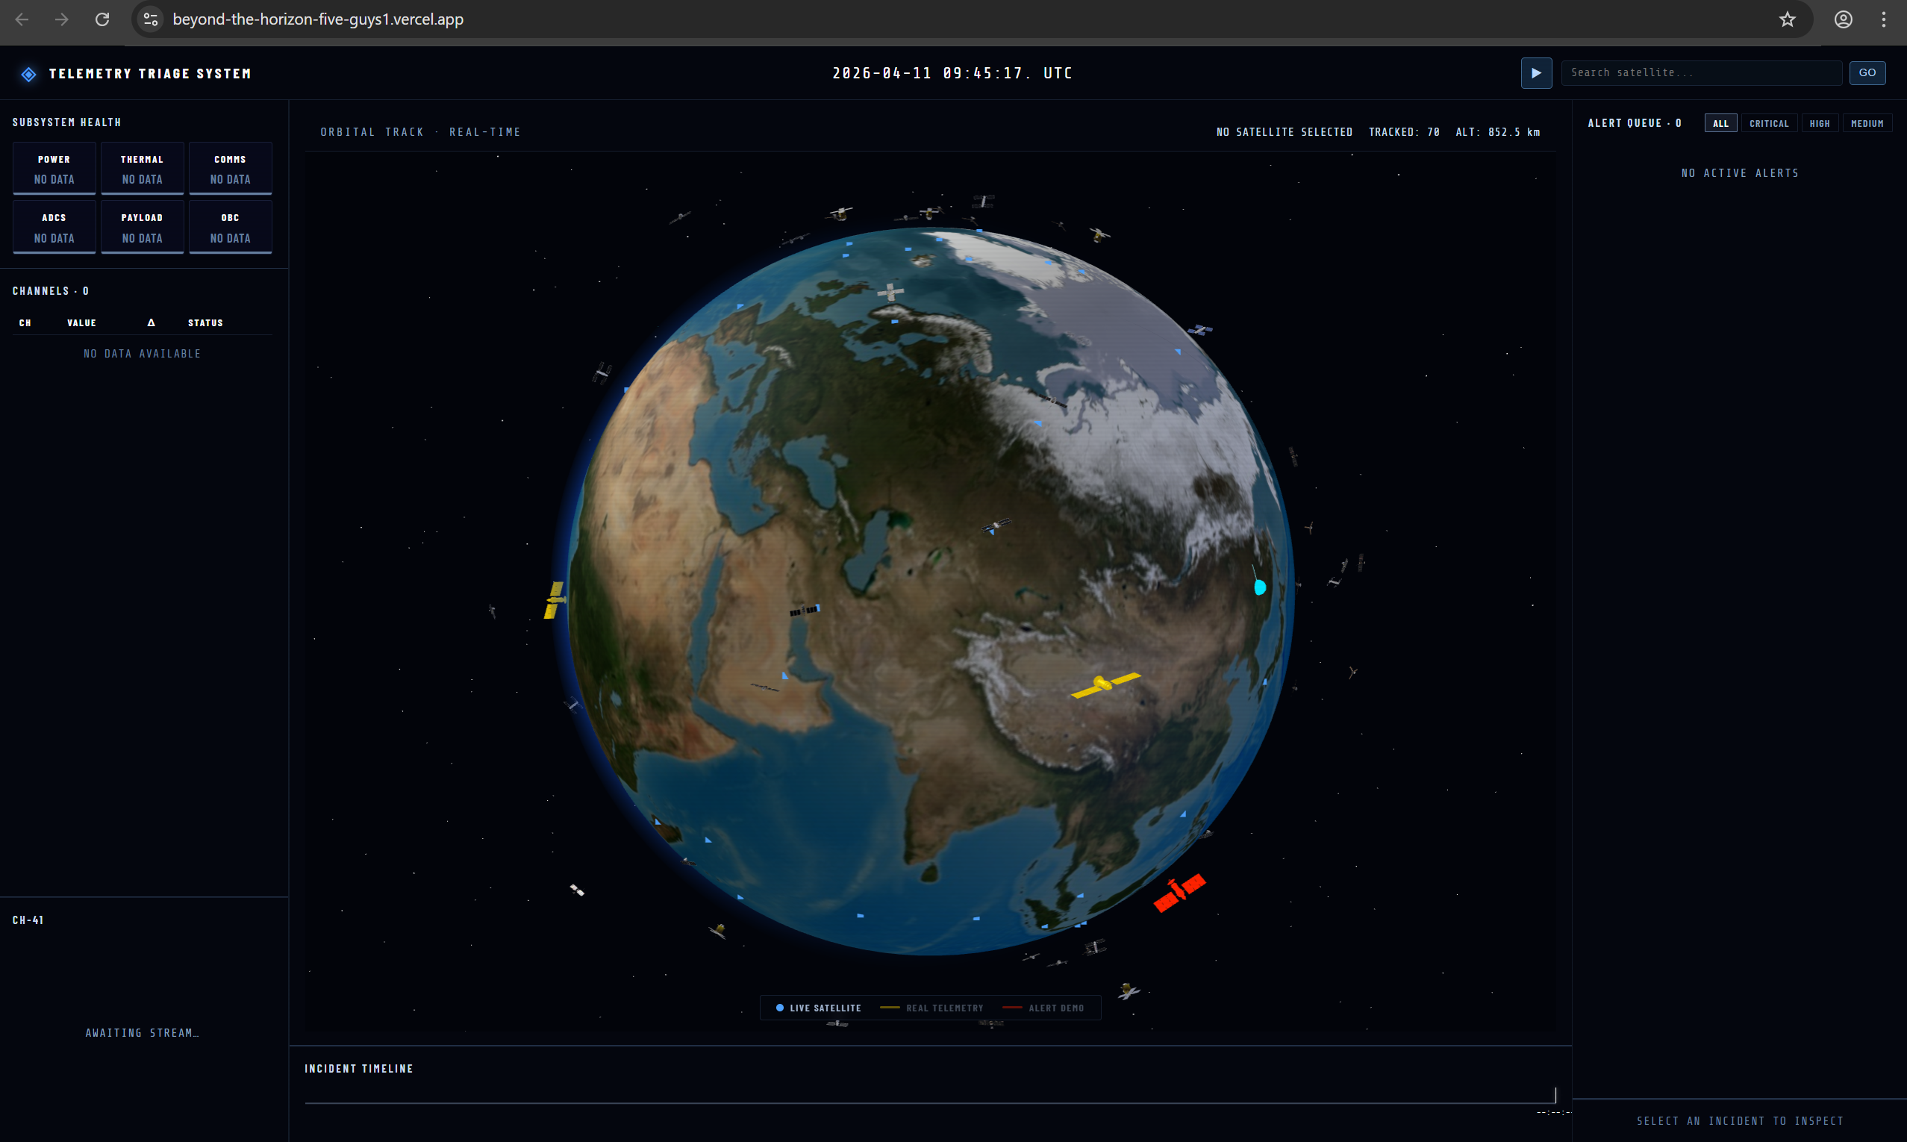Focus the Search satellite input field
This screenshot has width=1907, height=1142.
[x=1700, y=72]
